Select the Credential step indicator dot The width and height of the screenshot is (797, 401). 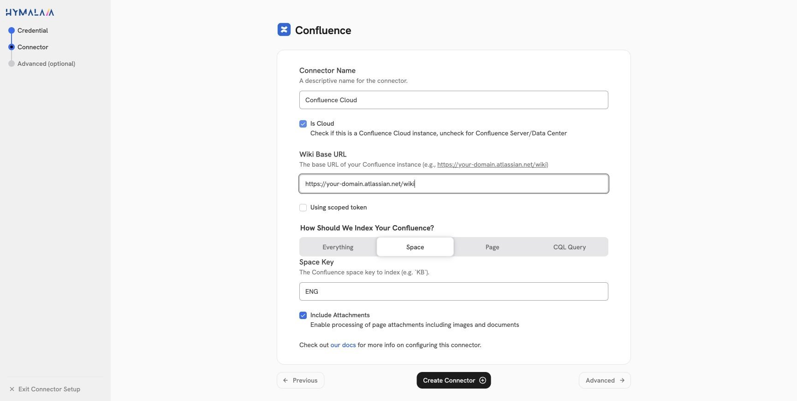pos(12,30)
